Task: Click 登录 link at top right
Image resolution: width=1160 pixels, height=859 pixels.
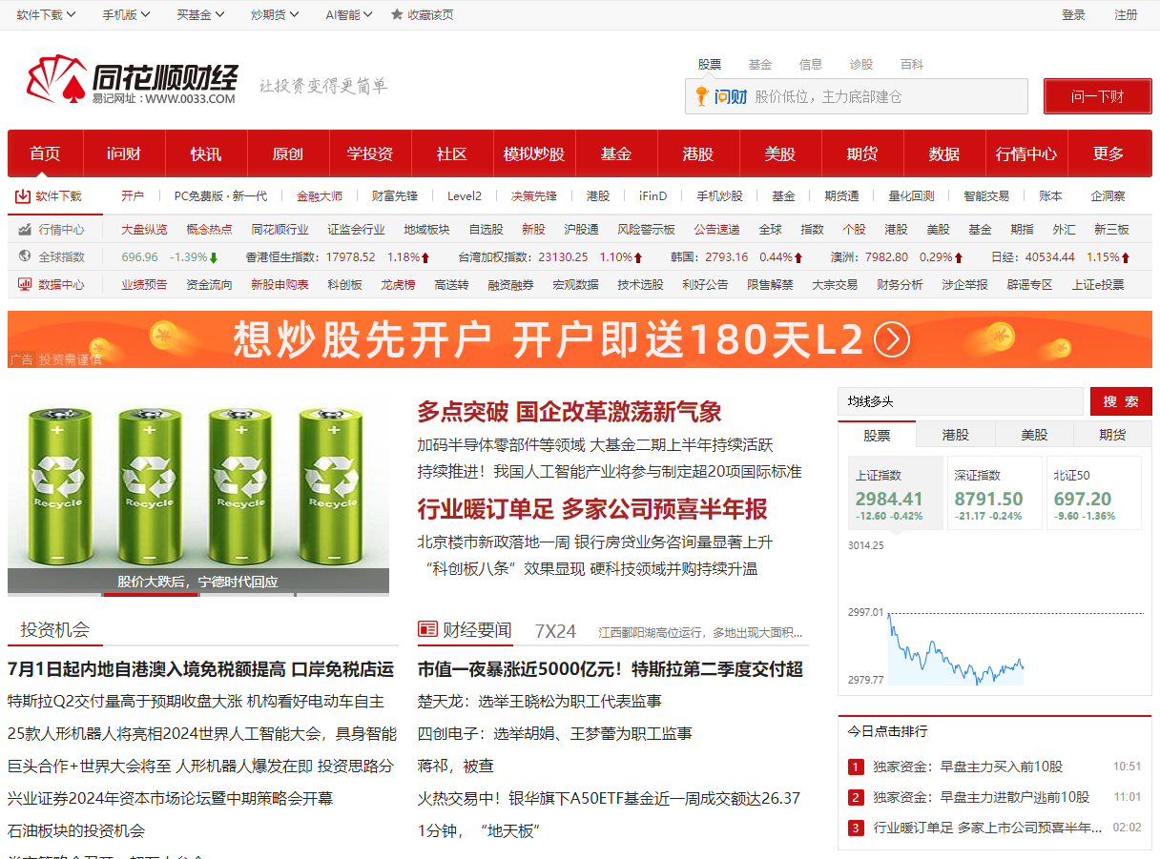Action: 1073,15
